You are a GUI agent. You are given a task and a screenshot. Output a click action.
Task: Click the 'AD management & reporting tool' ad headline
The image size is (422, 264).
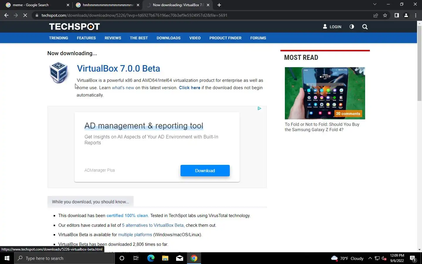(144, 126)
